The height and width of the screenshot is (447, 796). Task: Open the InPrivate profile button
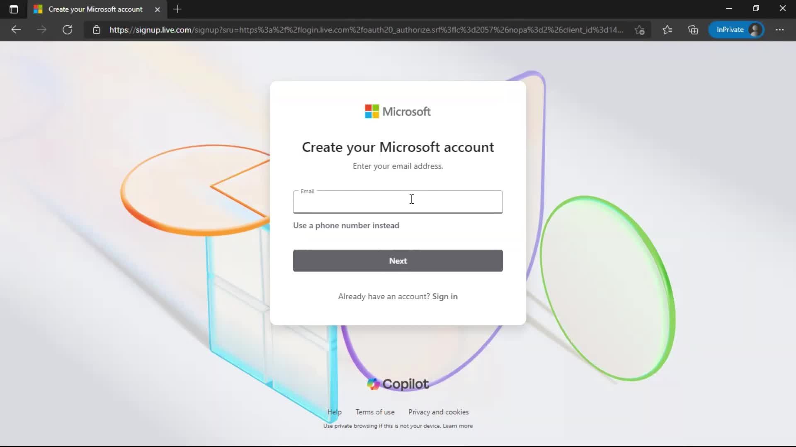click(736, 30)
